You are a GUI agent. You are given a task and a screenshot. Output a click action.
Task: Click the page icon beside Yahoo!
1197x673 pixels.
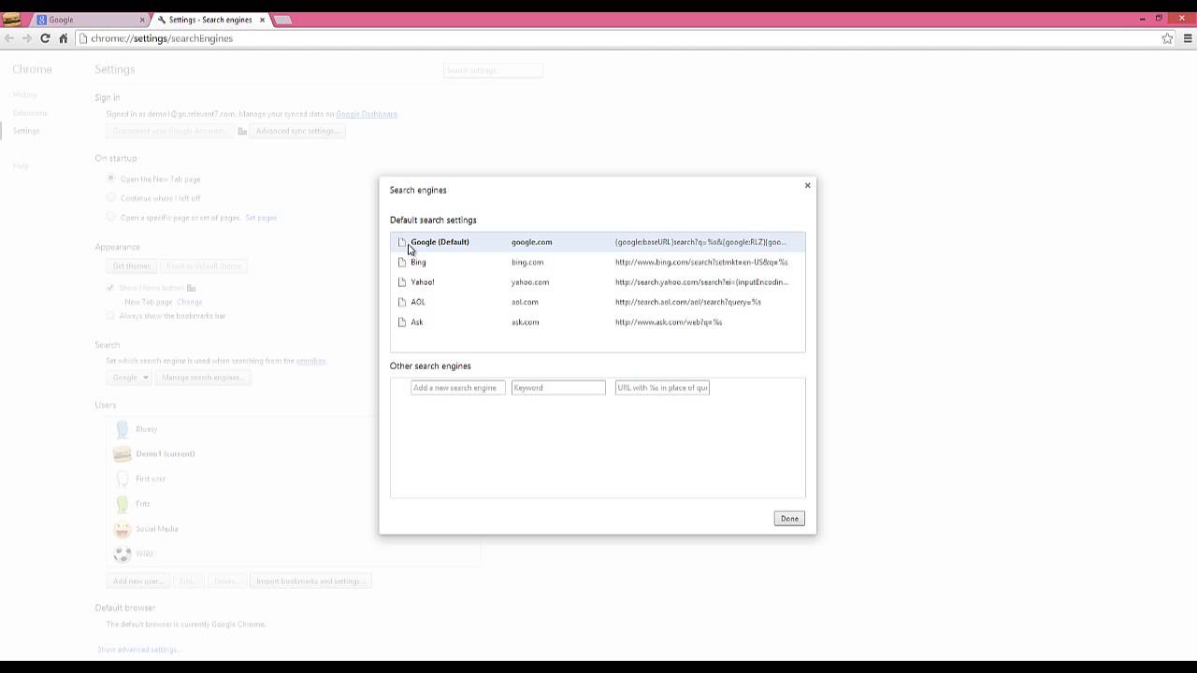[402, 282]
